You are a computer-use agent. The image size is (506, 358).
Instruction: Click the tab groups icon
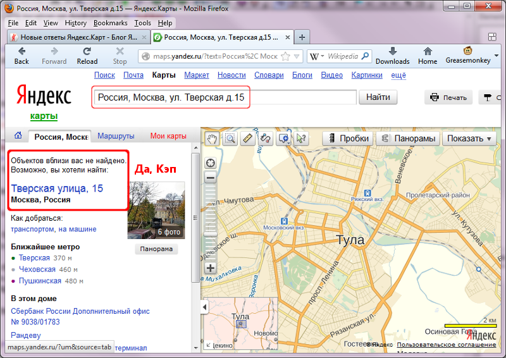pyautogui.click(x=492, y=37)
